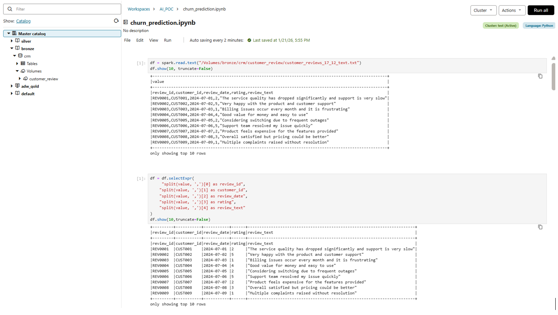Collapse the bronze catalog node
Screen dimensions: 558x315
point(12,49)
